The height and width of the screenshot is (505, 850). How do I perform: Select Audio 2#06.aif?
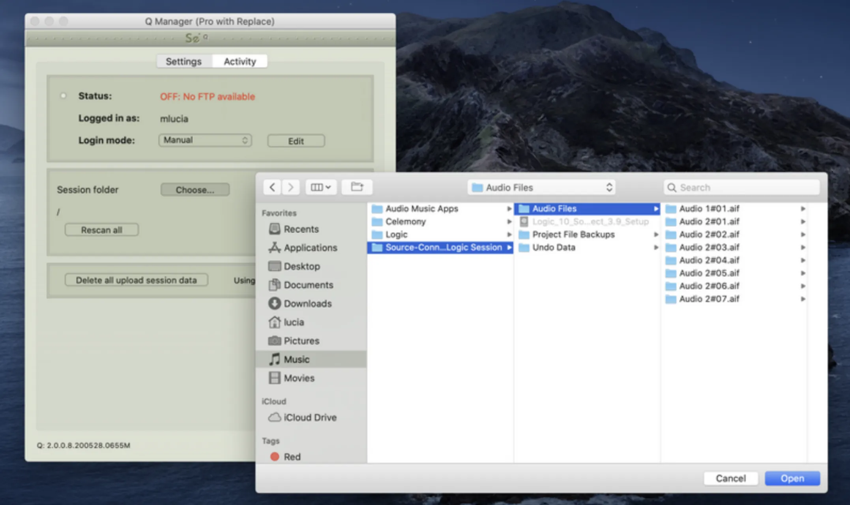click(735, 286)
